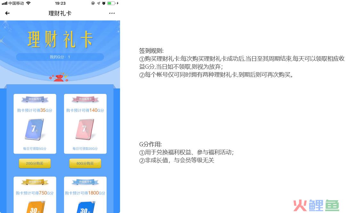Tap the back arrow in the header
The height and width of the screenshot is (213, 347).
click(7, 13)
